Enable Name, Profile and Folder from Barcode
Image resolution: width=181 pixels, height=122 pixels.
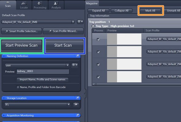(18, 87)
